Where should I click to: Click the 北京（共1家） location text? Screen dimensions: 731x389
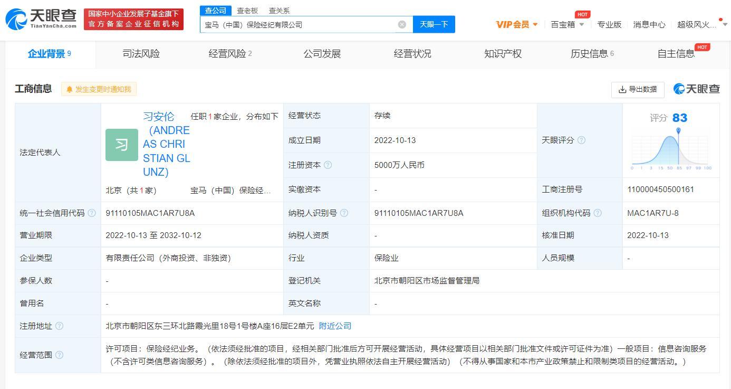pyautogui.click(x=131, y=190)
